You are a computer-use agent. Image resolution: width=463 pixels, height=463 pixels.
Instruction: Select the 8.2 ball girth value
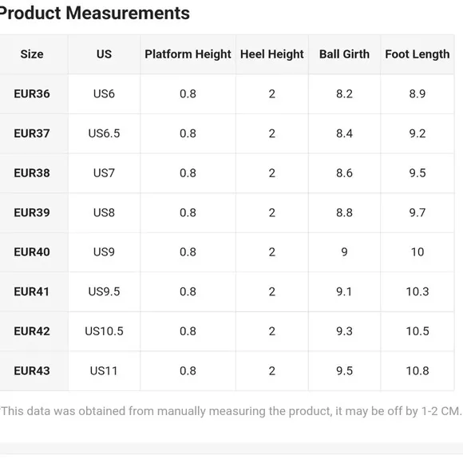point(344,94)
